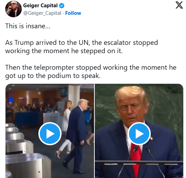Image resolution: width=186 pixels, height=178 pixels.
Task: Play the left escalator video
Action: click(x=50, y=133)
